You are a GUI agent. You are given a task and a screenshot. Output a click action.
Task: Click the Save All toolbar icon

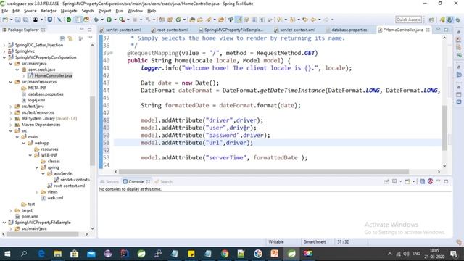(26, 20)
